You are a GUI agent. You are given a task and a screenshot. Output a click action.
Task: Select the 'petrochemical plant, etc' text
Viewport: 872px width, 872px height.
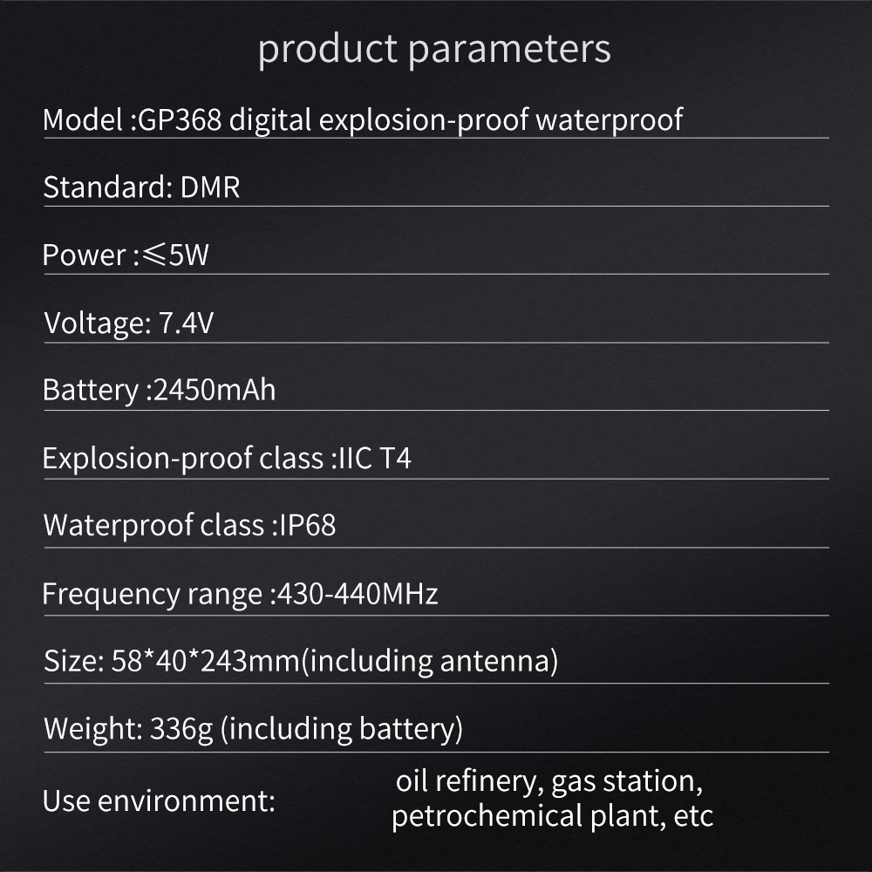(552, 817)
